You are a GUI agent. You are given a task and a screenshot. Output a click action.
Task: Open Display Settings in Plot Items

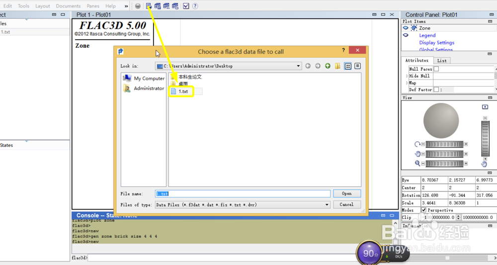(x=436, y=42)
